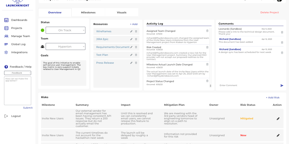The width and height of the screenshot is (289, 144).
Task: Delete the Assigned Team Changed log entry
Action: pos(207,31)
